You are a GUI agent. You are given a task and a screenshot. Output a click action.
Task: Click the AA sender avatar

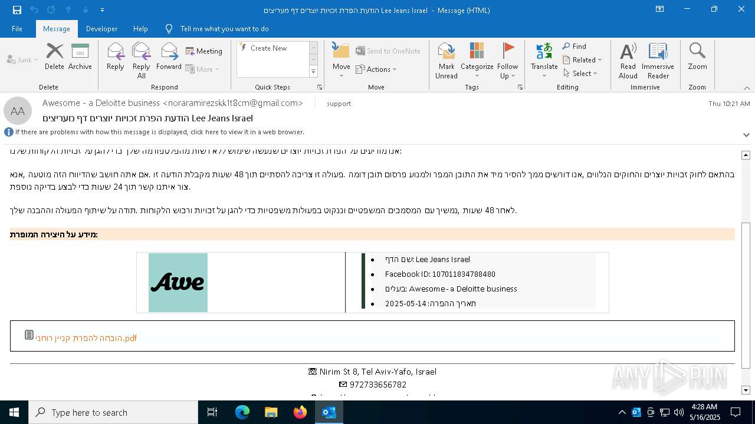tap(18, 111)
